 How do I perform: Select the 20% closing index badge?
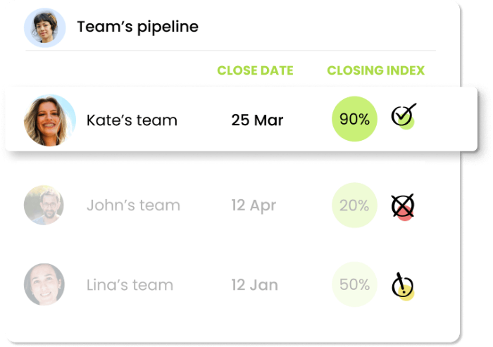pyautogui.click(x=354, y=205)
